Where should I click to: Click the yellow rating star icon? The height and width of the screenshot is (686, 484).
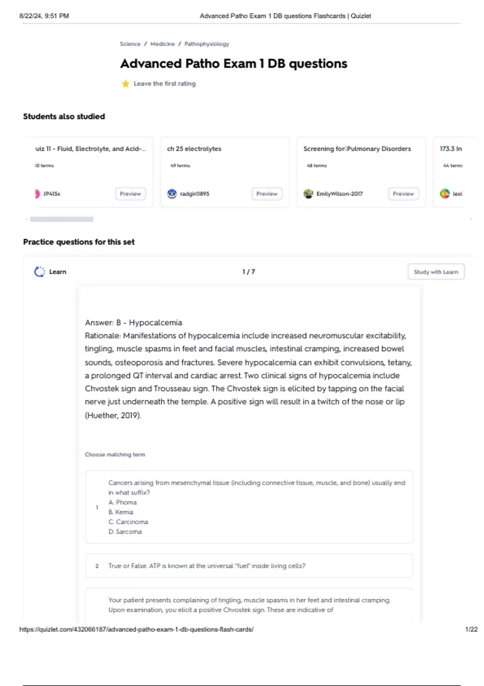coord(125,84)
